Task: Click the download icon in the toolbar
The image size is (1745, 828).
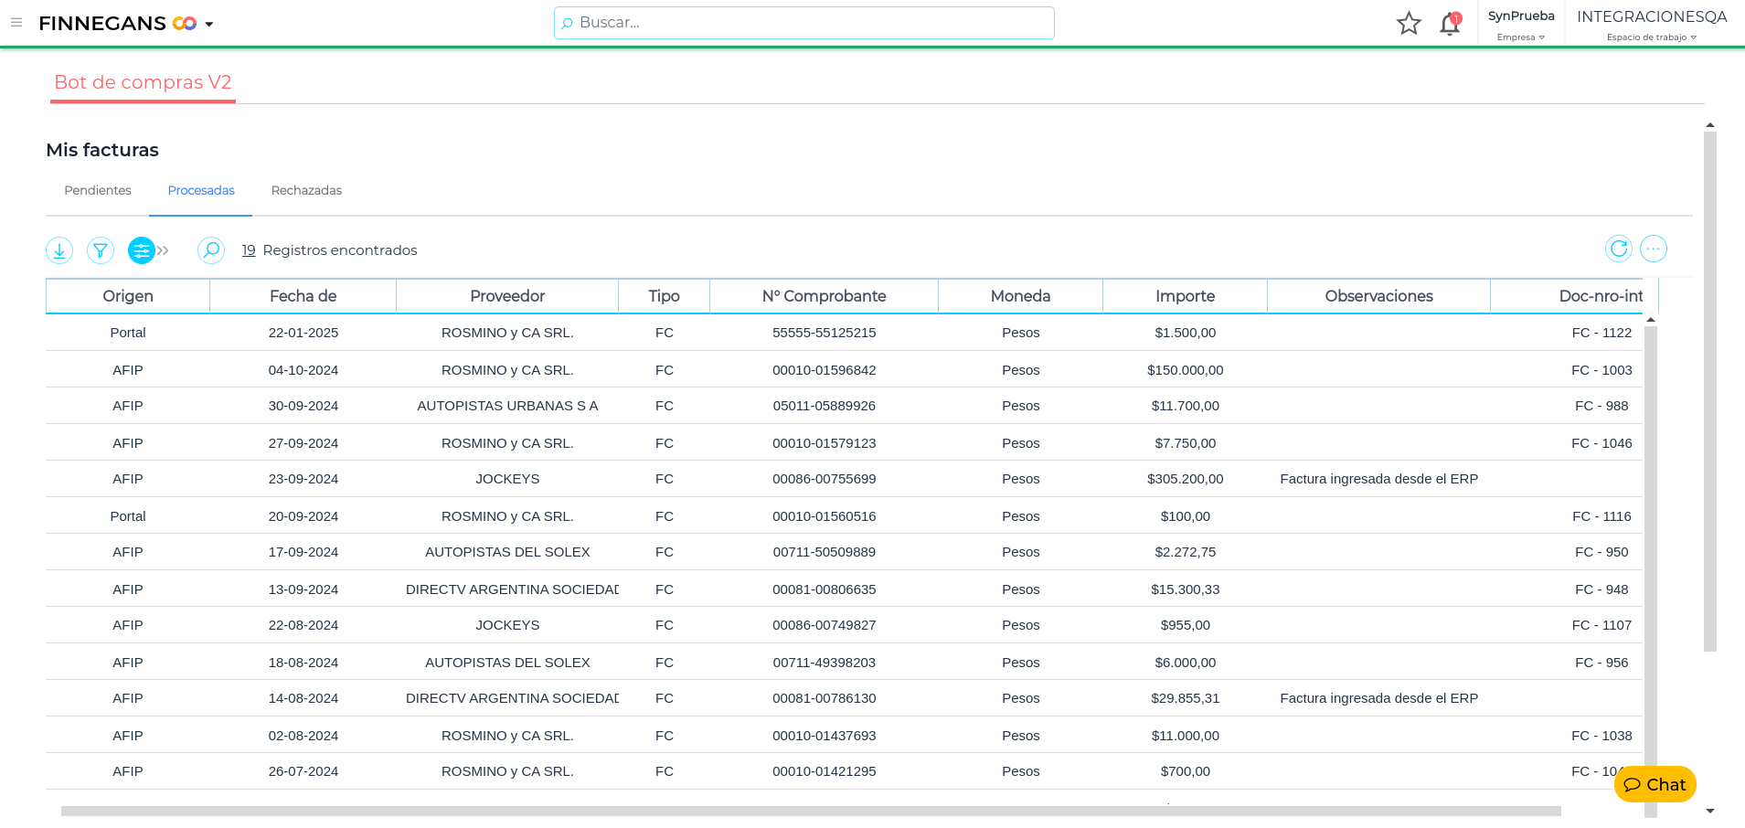Action: [59, 250]
